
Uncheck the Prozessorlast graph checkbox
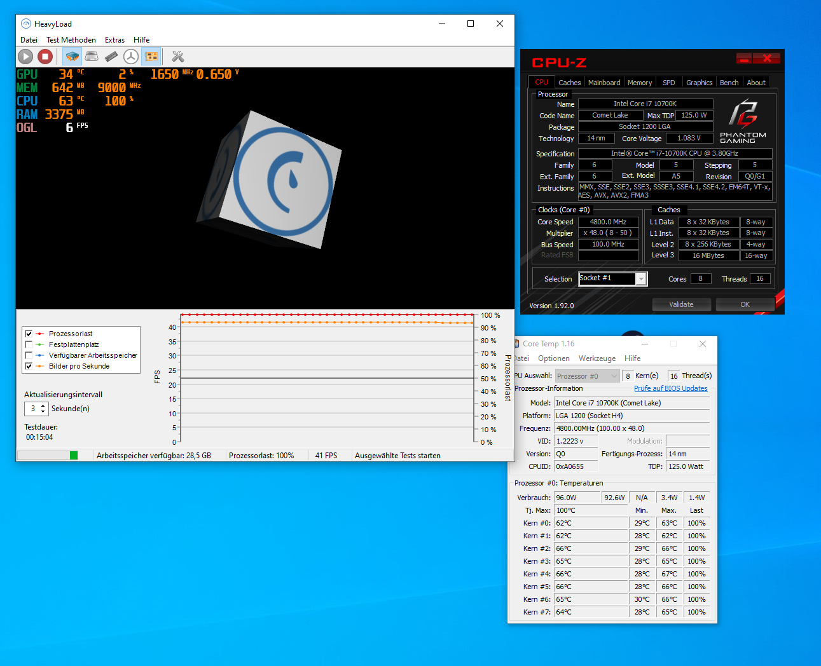pyautogui.click(x=29, y=334)
